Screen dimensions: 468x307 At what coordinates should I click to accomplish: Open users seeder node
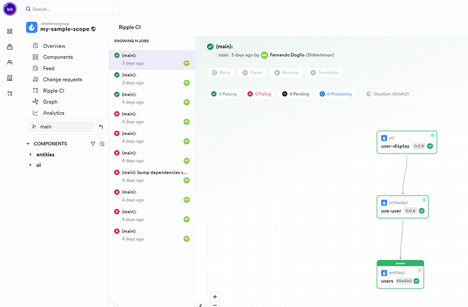tap(400, 274)
